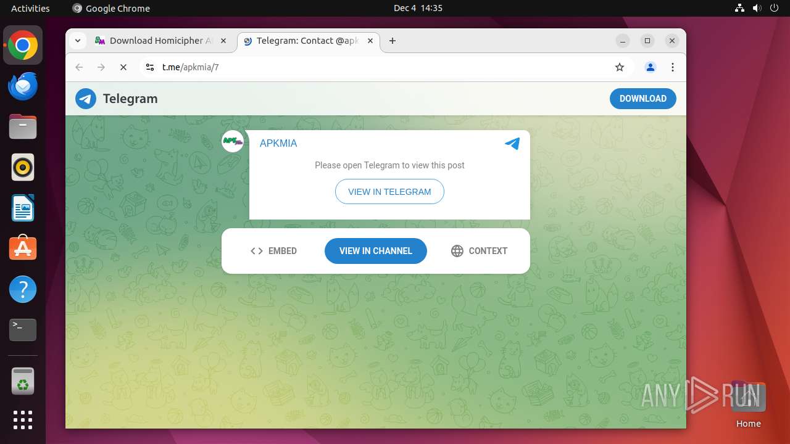Image resolution: width=790 pixels, height=444 pixels.
Task: Close the Download Homicipher tab
Action: (x=223, y=41)
